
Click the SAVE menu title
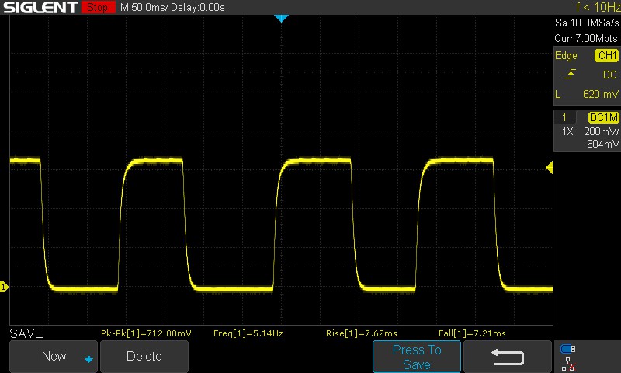[x=26, y=333]
